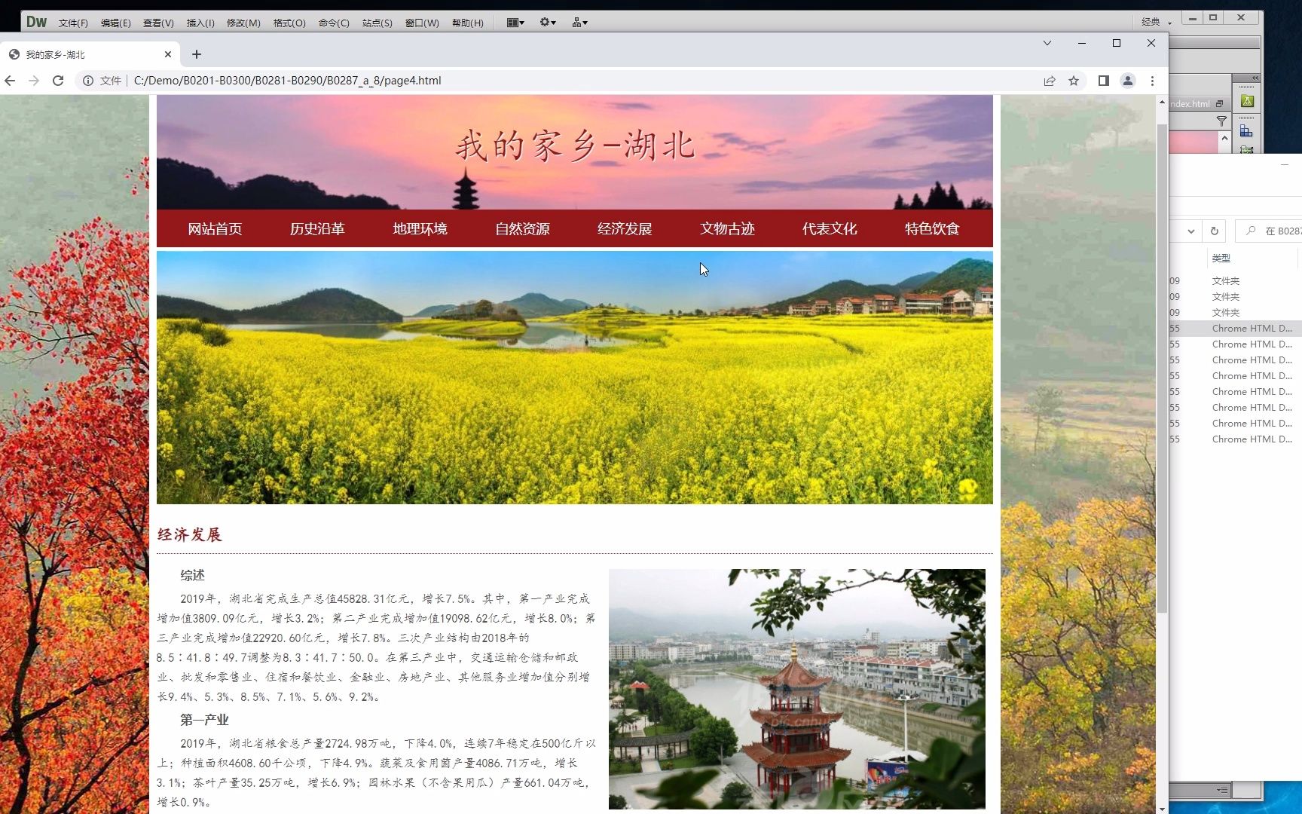This screenshot has width=1302, height=814.
Task: Reload the page in Chrome
Action: point(58,81)
